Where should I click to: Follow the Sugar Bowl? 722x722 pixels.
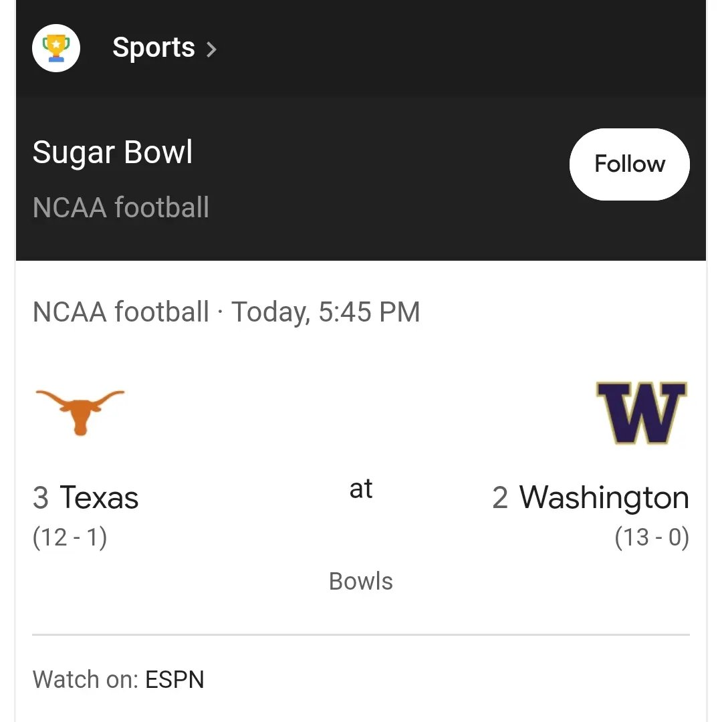629,164
